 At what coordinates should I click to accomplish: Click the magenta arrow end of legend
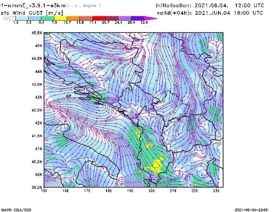150,18
